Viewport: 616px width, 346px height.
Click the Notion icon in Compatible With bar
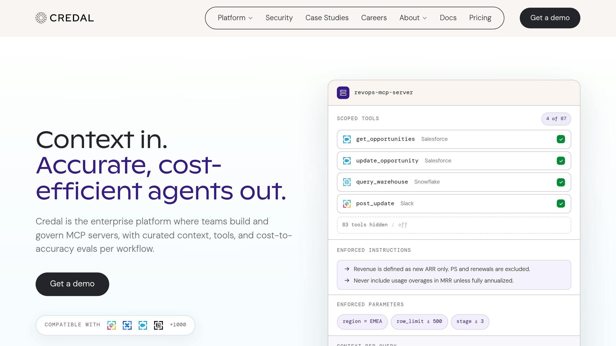click(x=159, y=325)
